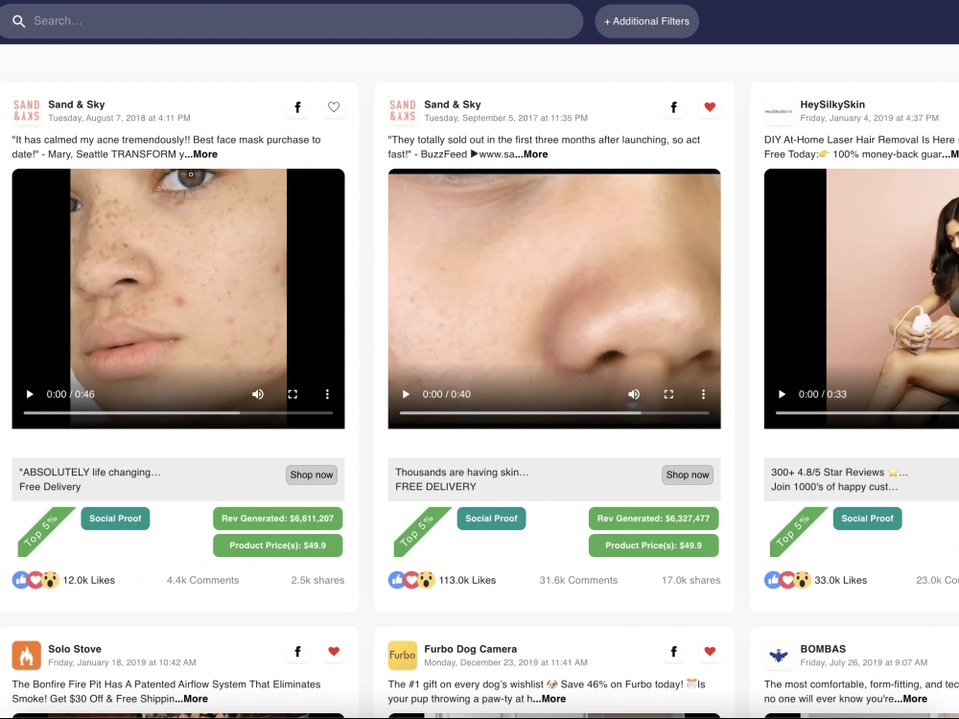Unfavorite the Furbo Dog Camera ad
Image resolution: width=959 pixels, height=719 pixels.
pyautogui.click(x=710, y=652)
